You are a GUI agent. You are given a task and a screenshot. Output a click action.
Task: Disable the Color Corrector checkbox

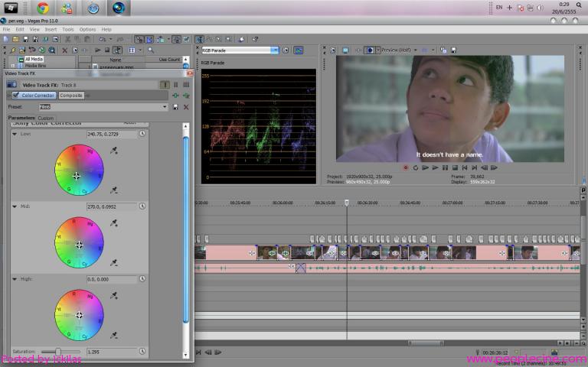click(x=16, y=96)
